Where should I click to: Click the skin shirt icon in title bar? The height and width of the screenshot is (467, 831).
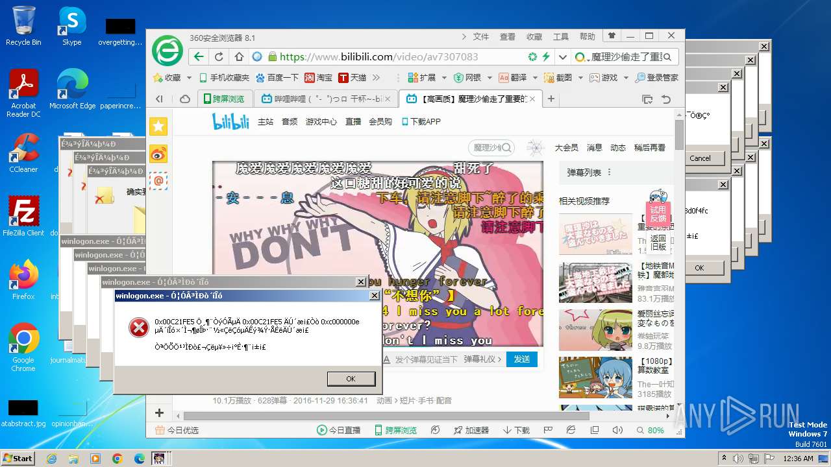click(x=612, y=36)
